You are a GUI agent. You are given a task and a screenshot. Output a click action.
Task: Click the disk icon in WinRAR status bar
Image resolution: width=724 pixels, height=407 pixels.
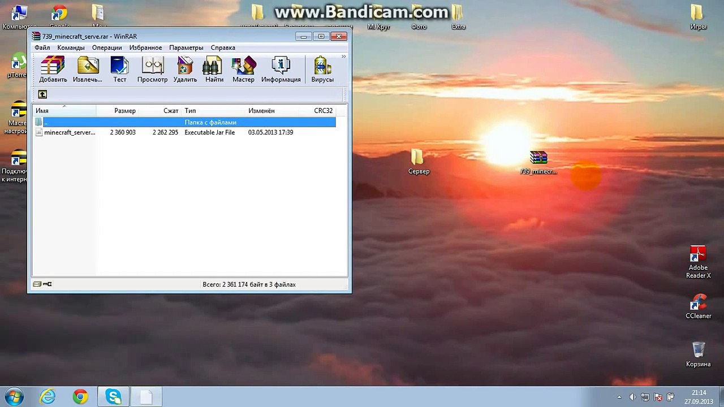pos(37,284)
